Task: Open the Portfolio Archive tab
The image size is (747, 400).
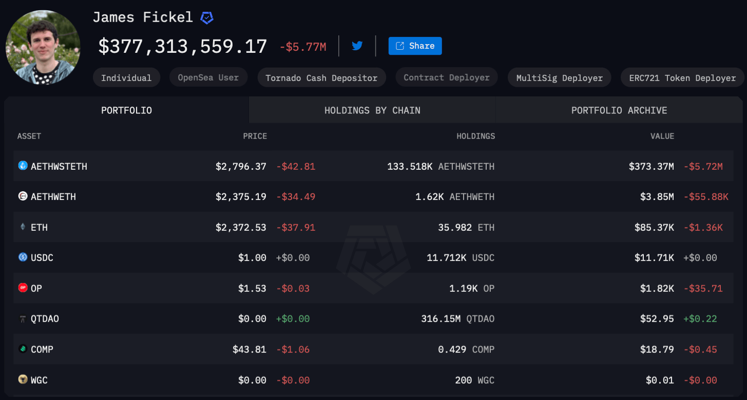Action: tap(619, 110)
